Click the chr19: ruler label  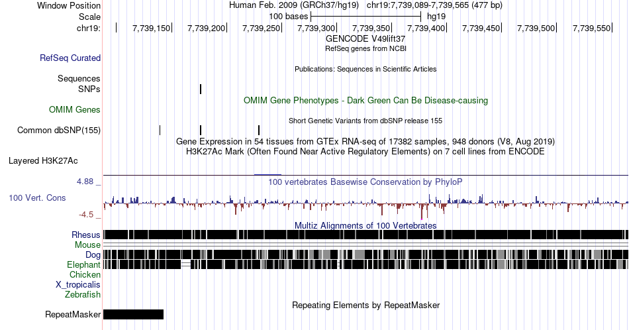89,28
